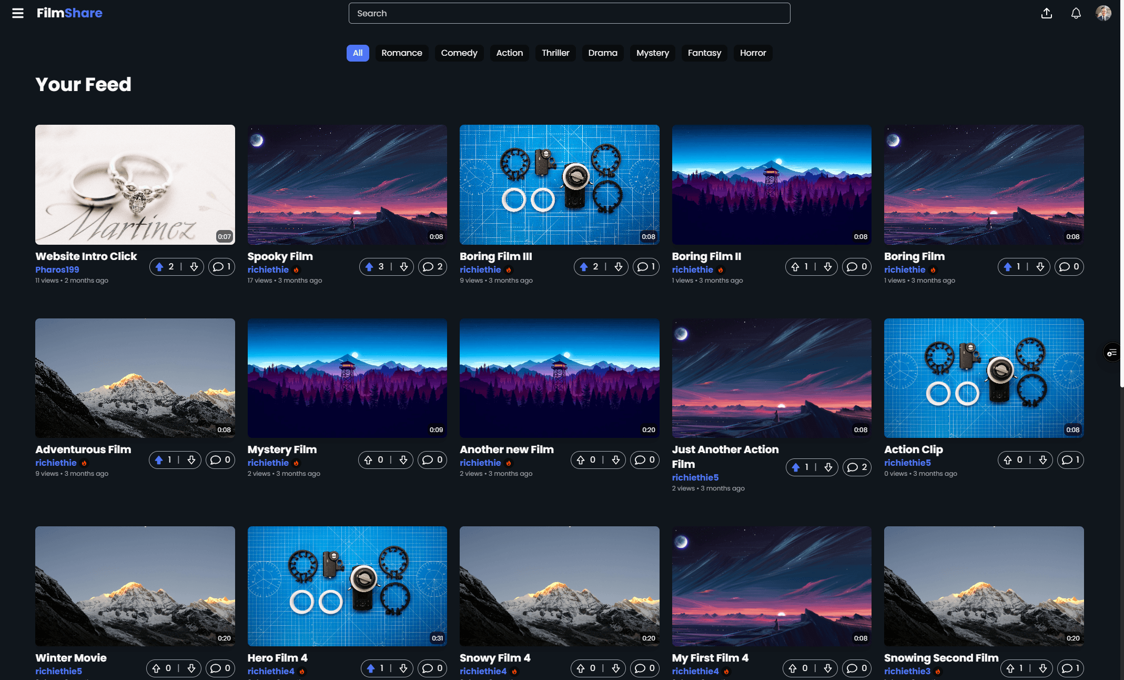Upvote Another new Film
Image resolution: width=1124 pixels, height=680 pixels.
click(581, 460)
